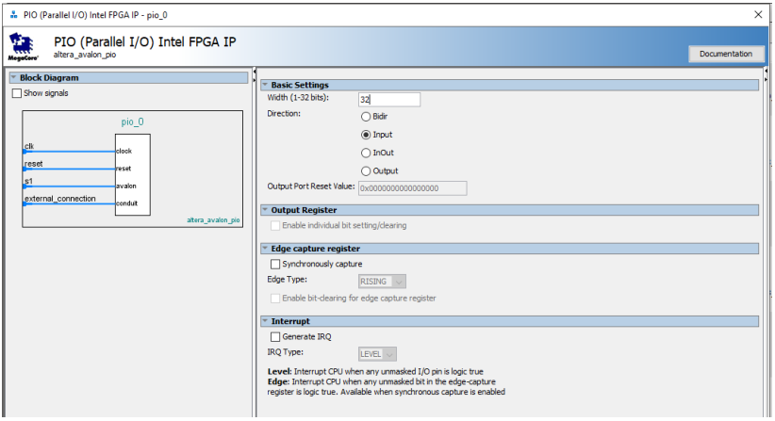Click the IRQ Type: label
Viewport: 775px width, 421px height.
[285, 352]
